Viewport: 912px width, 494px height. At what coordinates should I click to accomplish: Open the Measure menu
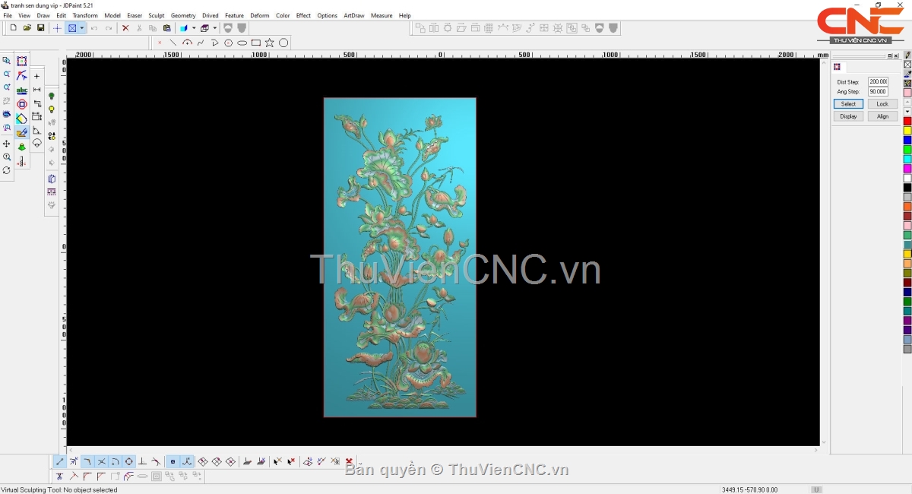tap(382, 15)
